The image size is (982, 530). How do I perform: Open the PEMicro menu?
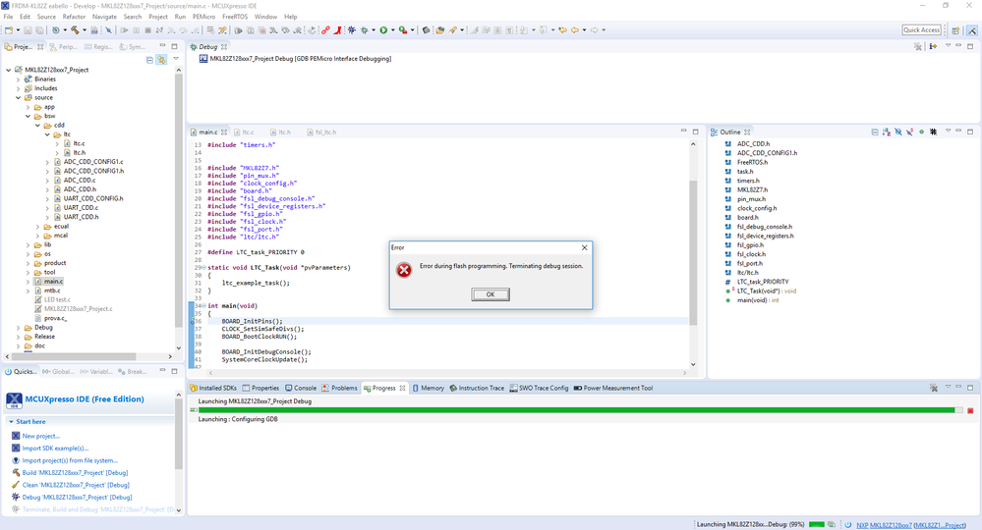click(203, 17)
